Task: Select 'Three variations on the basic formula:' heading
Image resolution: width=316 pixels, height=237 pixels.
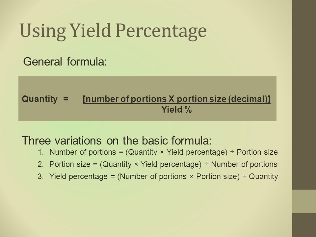Action: coord(117,141)
